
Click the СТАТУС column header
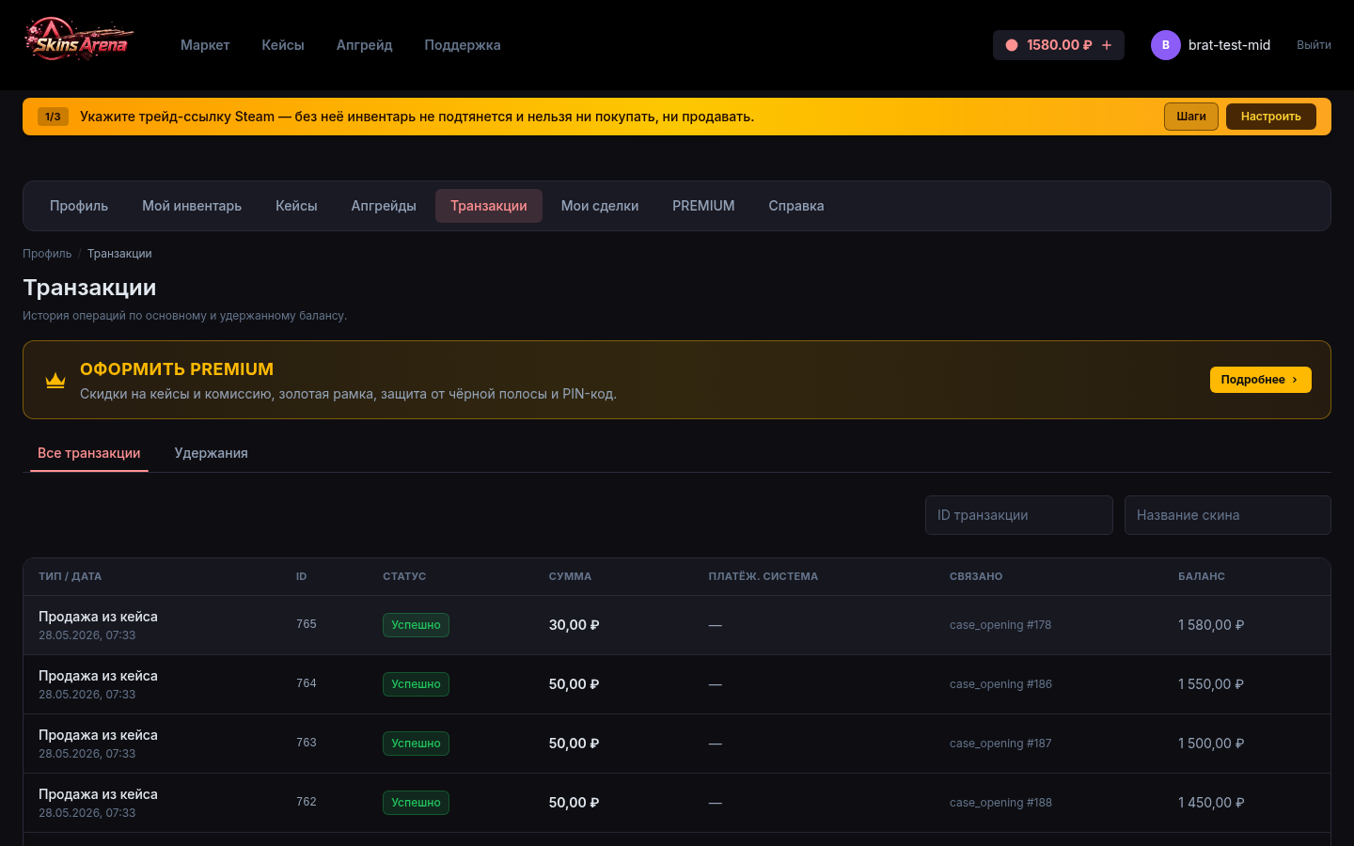coord(404,576)
